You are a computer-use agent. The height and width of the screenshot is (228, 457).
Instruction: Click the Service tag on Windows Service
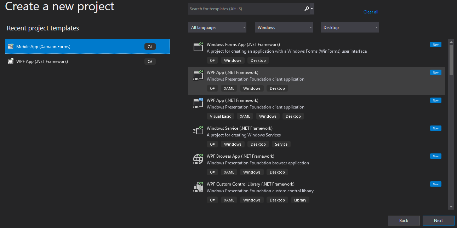(x=281, y=144)
